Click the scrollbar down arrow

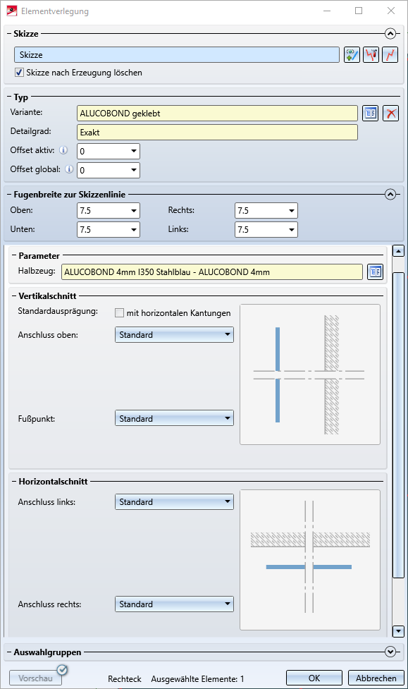[398, 631]
